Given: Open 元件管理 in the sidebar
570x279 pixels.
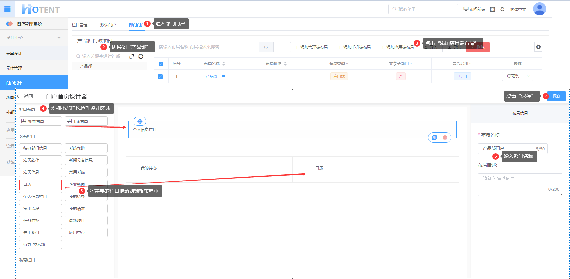Looking at the screenshot, I should (34, 68).
